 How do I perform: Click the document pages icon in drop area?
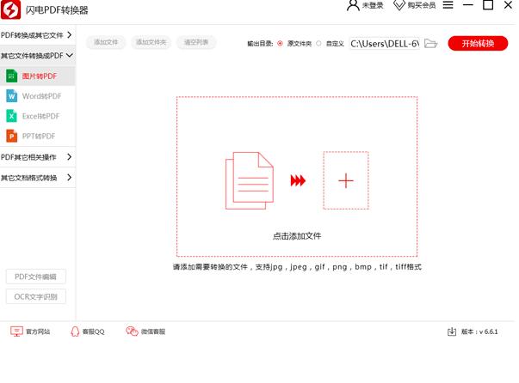pyautogui.click(x=250, y=180)
